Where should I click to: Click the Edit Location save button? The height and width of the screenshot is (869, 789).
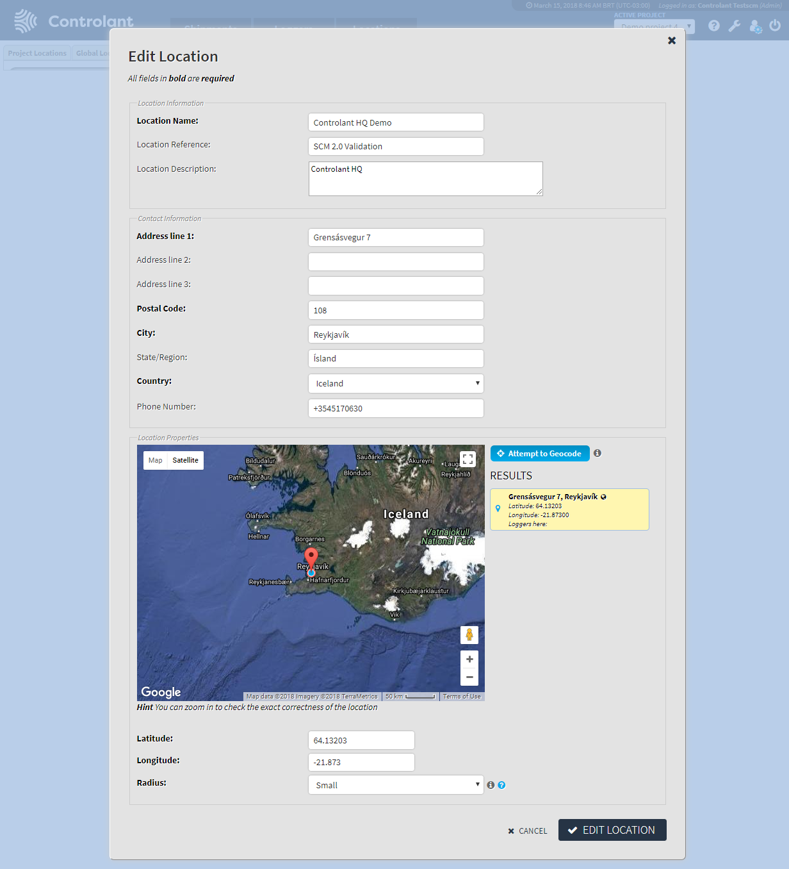612,830
